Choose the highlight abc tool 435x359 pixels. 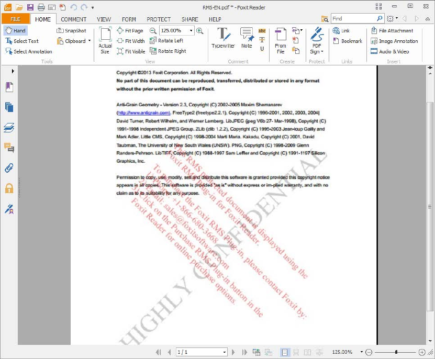click(262, 31)
